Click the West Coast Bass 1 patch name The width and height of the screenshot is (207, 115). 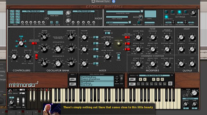point(154,75)
